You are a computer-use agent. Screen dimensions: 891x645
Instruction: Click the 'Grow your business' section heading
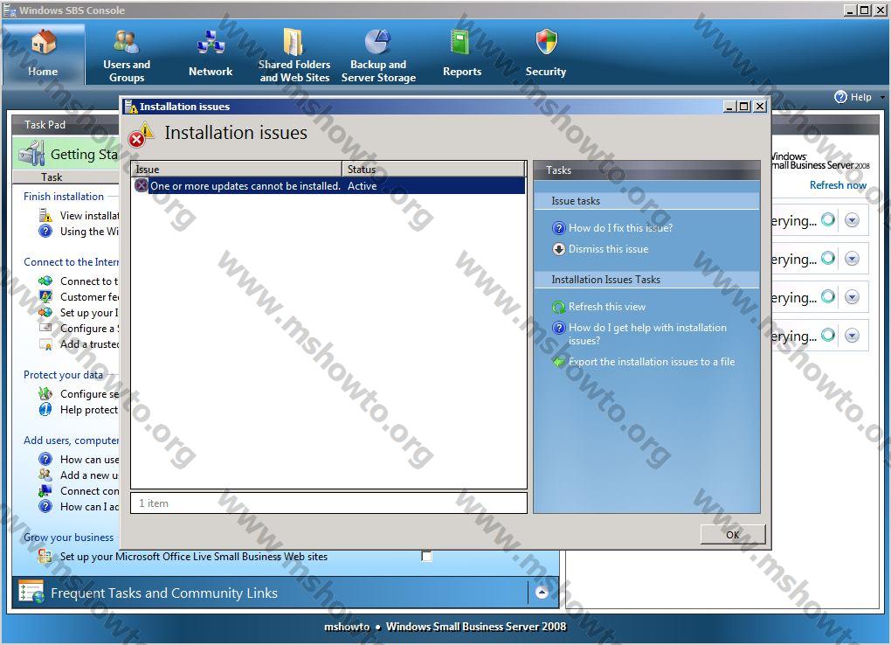pos(69,537)
